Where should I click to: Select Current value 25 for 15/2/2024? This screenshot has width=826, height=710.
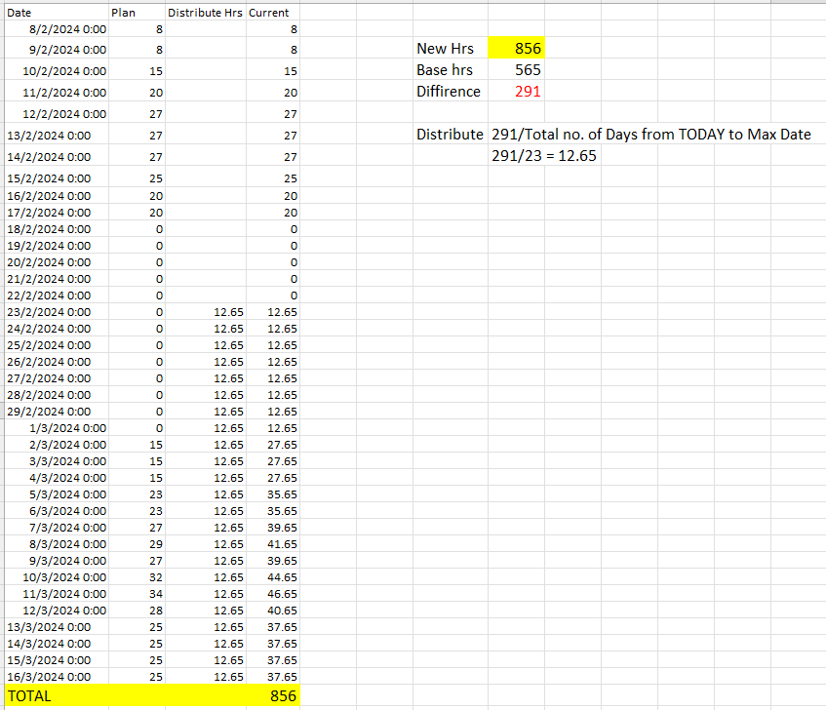click(273, 178)
